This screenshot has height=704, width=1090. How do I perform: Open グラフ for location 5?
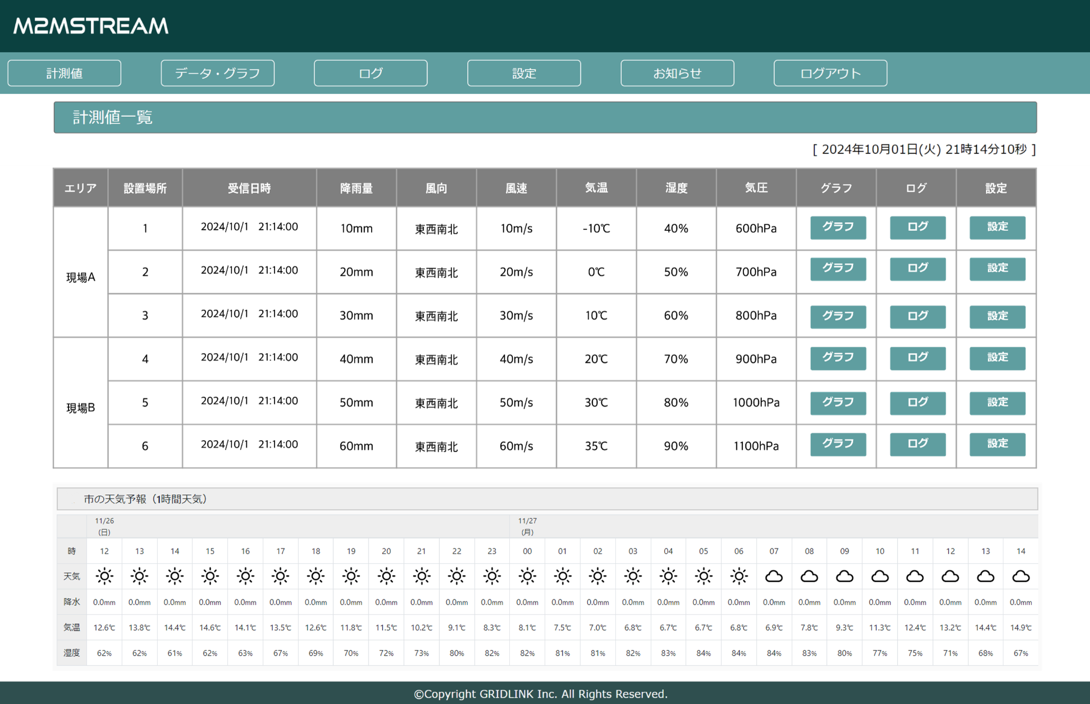point(838,402)
